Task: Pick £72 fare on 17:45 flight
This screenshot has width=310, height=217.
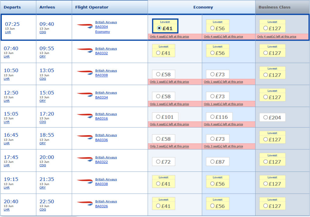Action: (158, 162)
